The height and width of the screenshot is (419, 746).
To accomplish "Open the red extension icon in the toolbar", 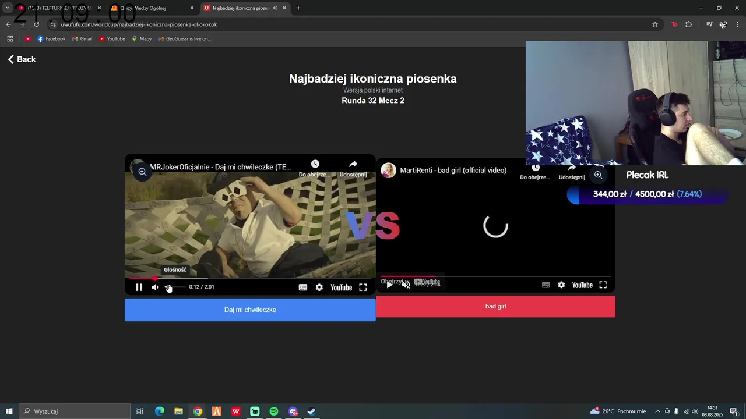I will (x=674, y=24).
